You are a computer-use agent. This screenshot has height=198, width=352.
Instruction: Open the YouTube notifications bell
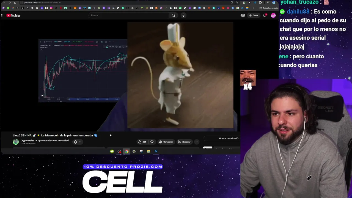(x=265, y=15)
